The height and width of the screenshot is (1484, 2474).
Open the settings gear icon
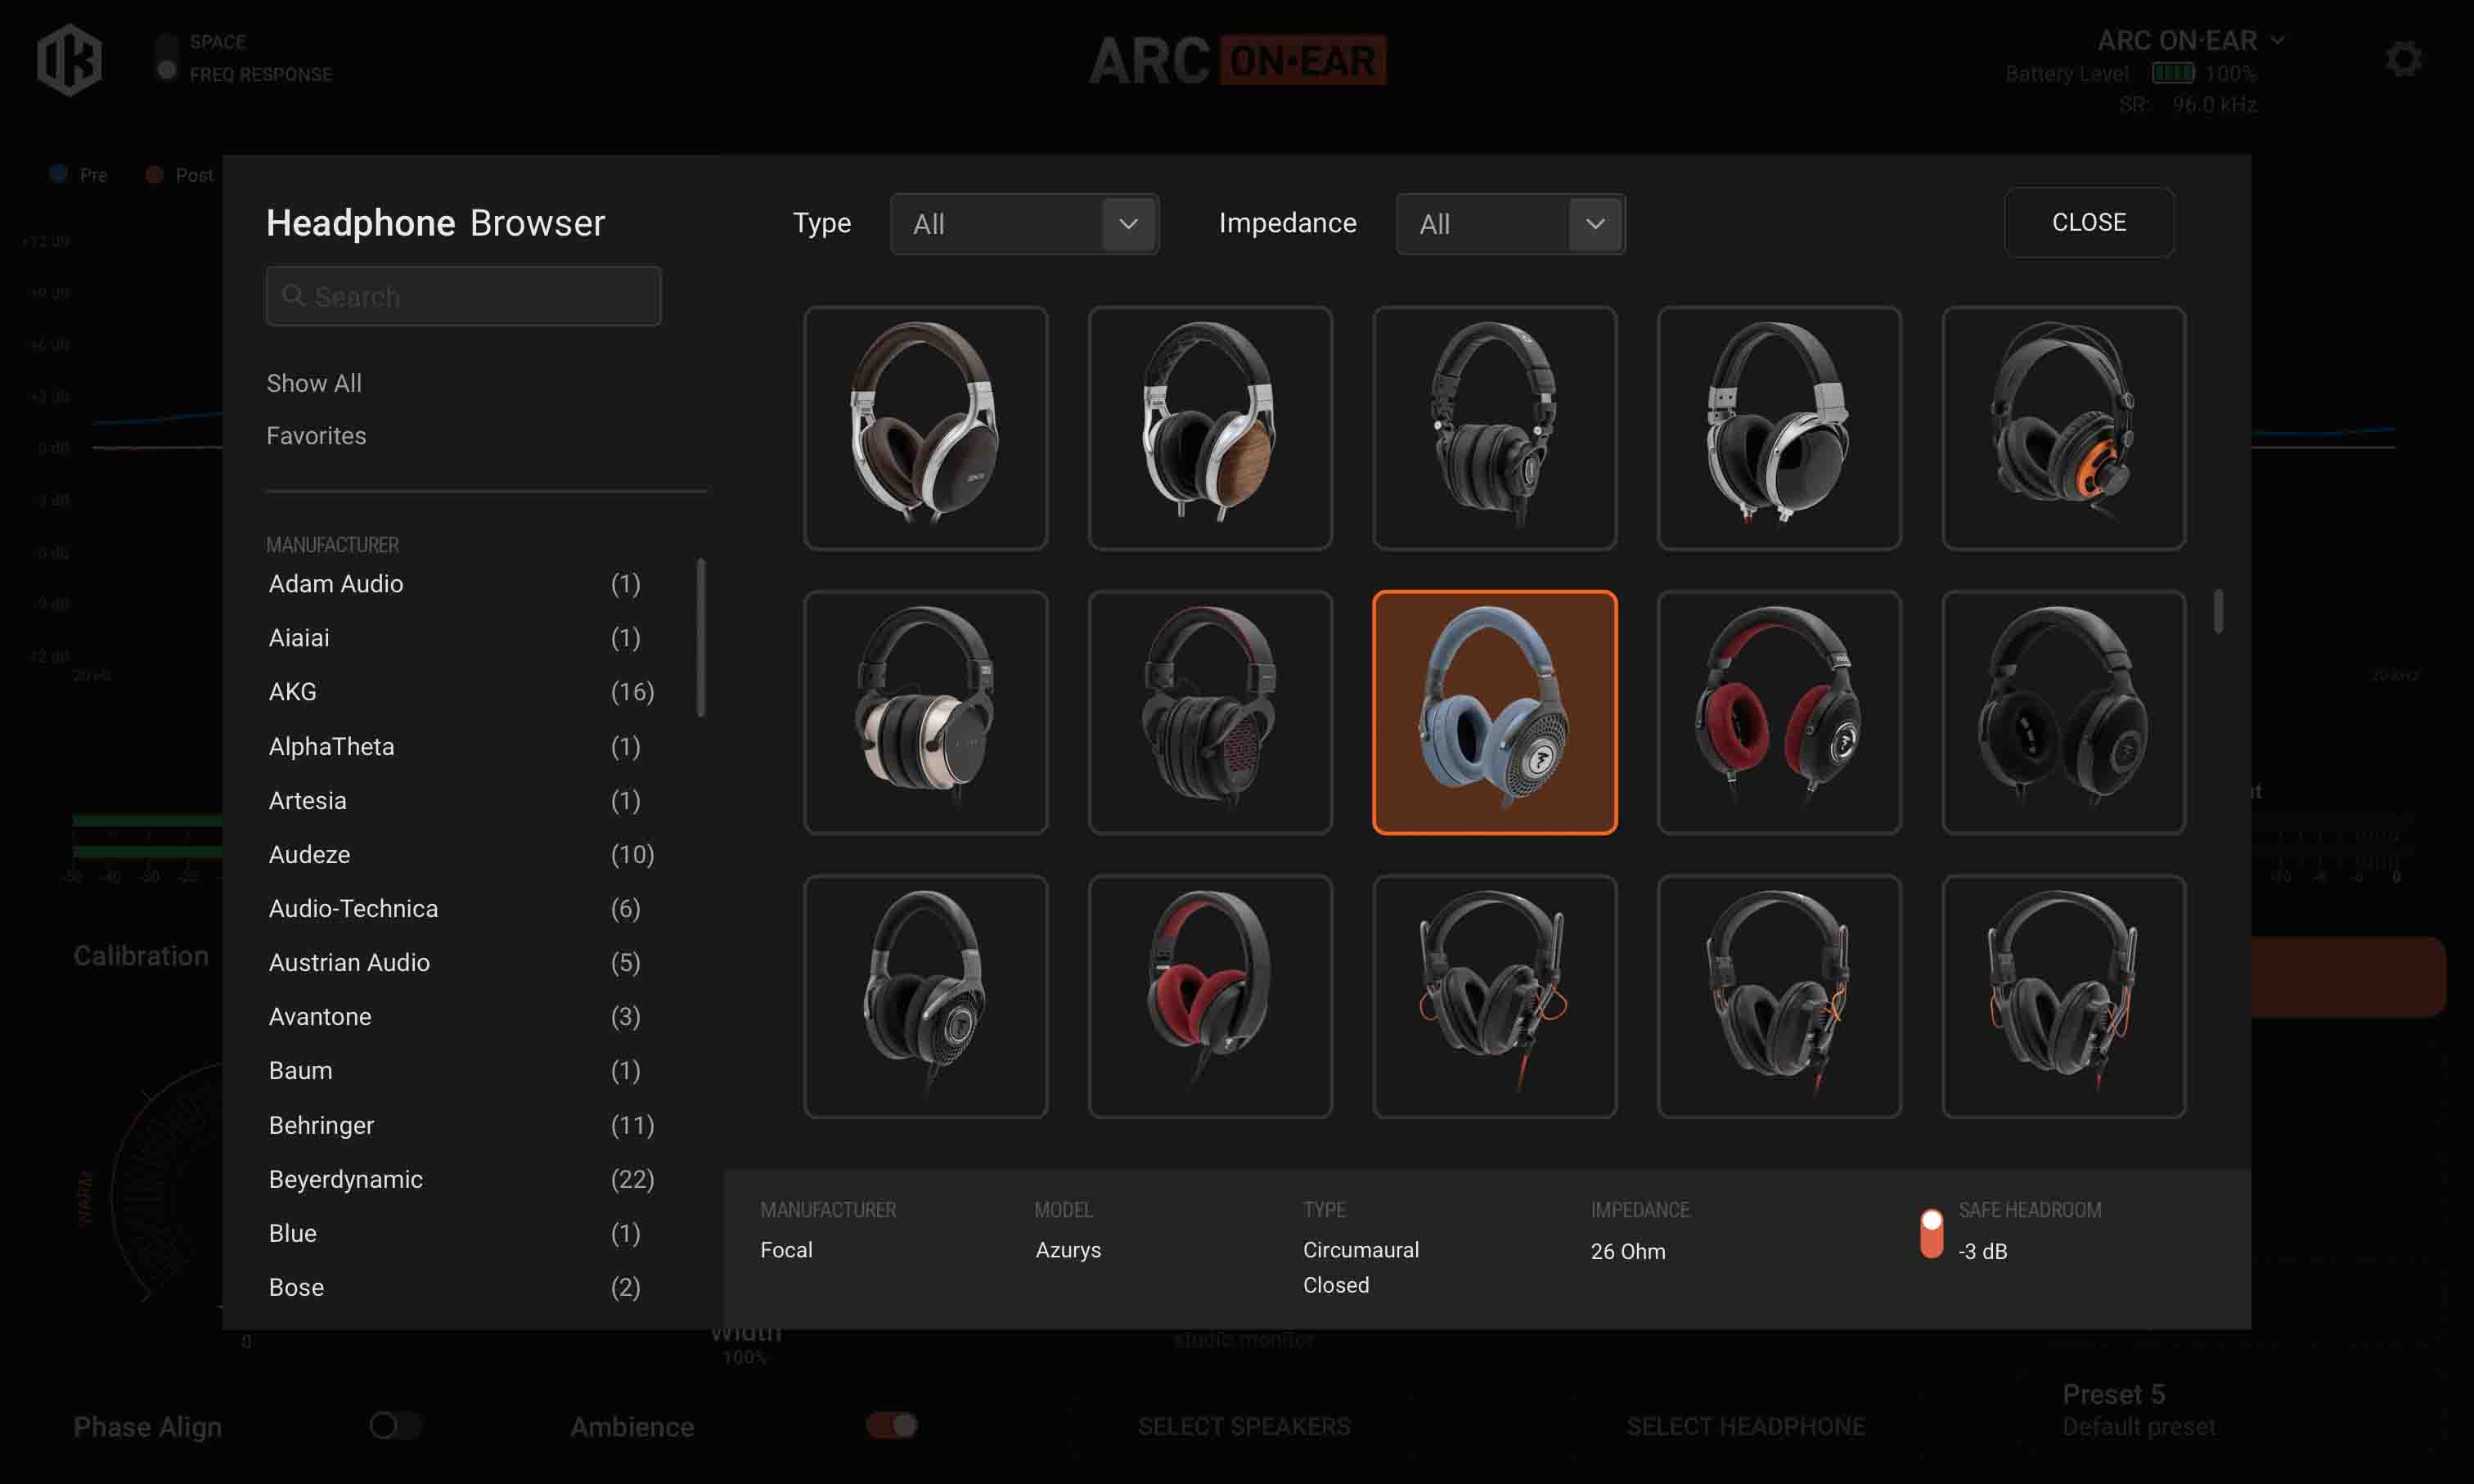(x=2403, y=59)
